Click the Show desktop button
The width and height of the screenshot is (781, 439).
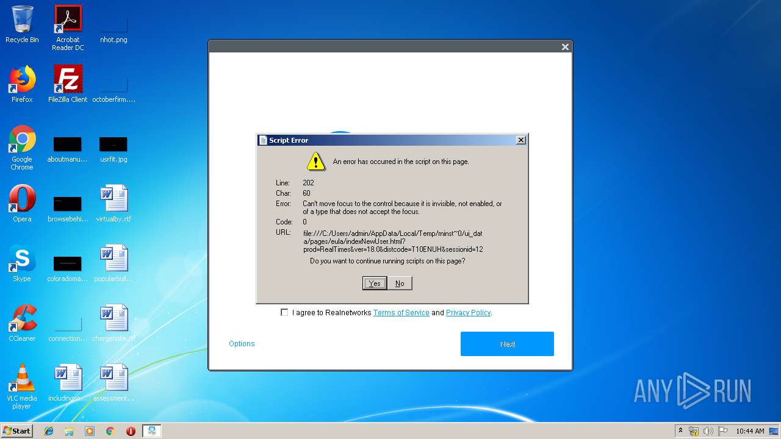tap(774, 431)
